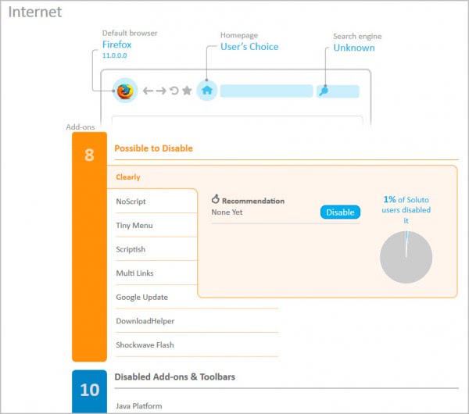Click the search magnifier icon
The height and width of the screenshot is (414, 469).
(x=324, y=91)
